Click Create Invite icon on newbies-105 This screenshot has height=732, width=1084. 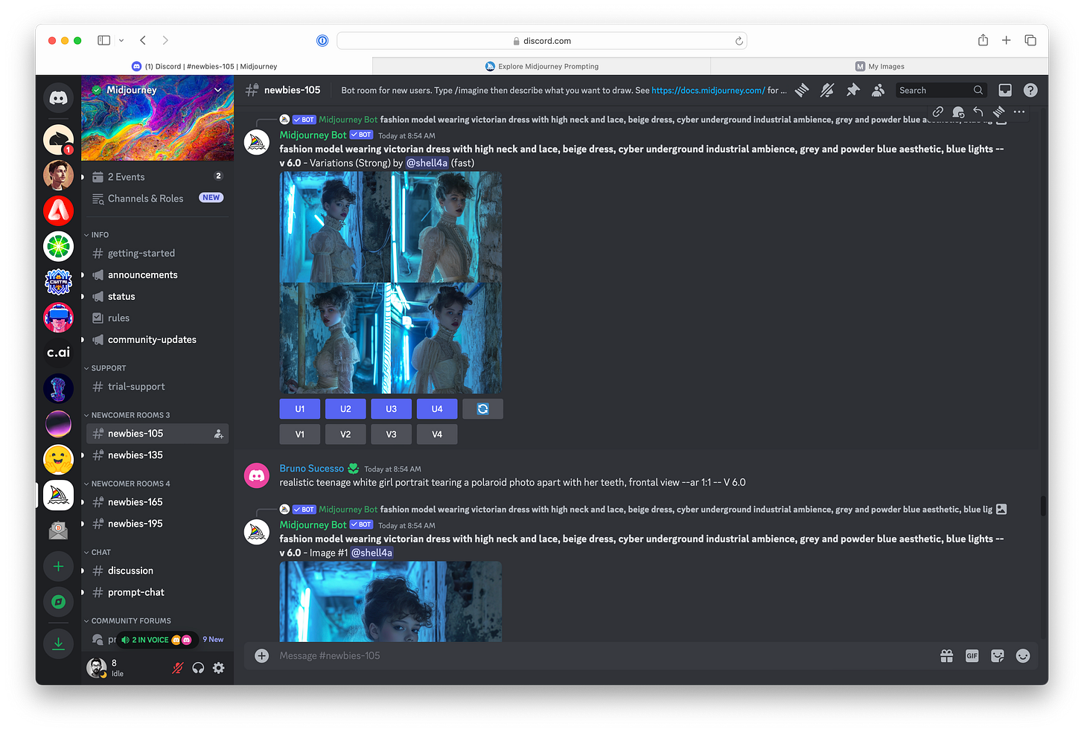point(219,434)
